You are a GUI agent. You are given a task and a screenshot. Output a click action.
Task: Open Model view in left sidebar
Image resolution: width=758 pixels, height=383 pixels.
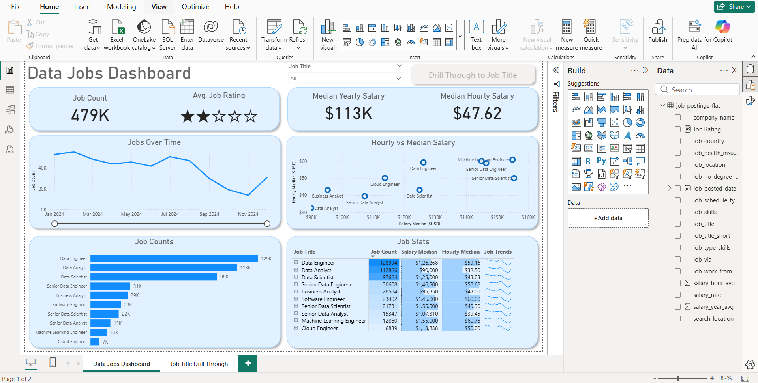pos(10,110)
